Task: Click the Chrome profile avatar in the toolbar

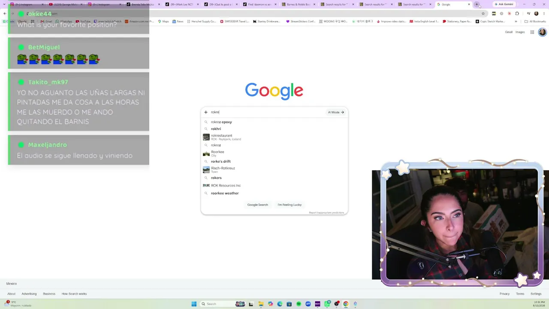Action: coord(536,13)
